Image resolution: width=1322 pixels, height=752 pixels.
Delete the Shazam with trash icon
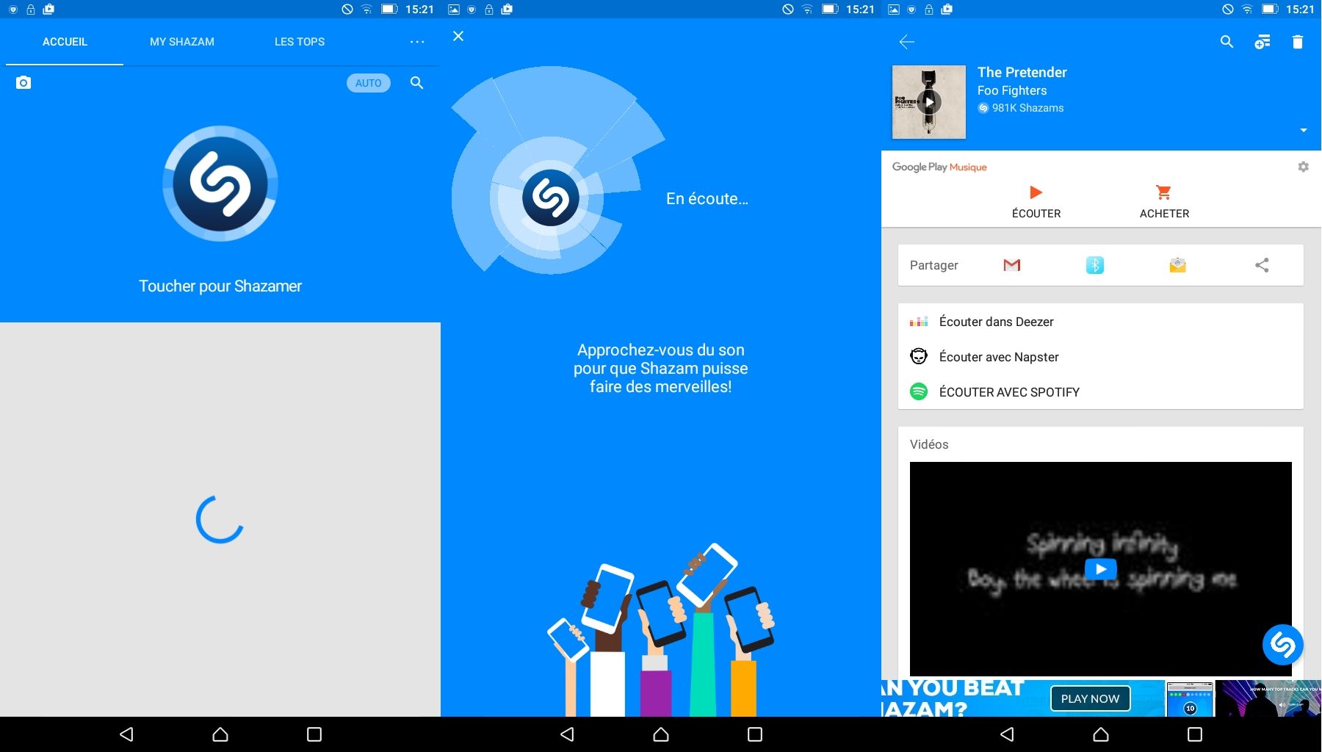tap(1298, 42)
